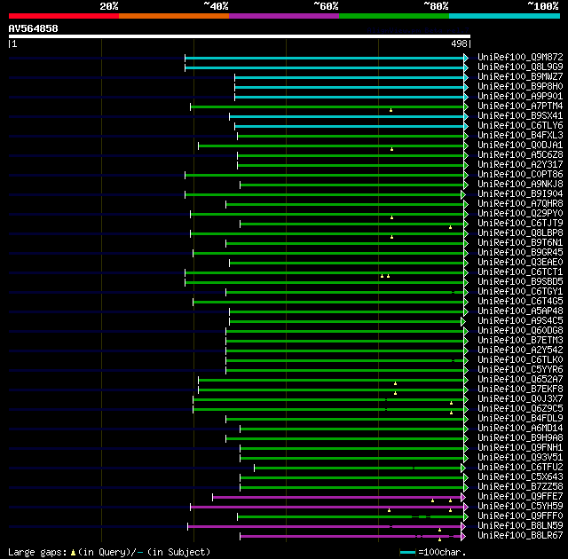
Task: Click the cyan 100char scale bar
Action: 407,553
